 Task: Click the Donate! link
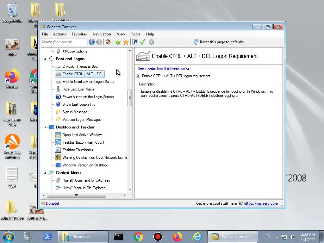pyautogui.click(x=52, y=203)
